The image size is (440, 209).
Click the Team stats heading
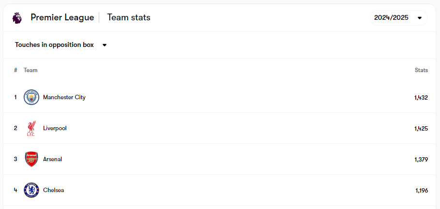pyautogui.click(x=128, y=17)
